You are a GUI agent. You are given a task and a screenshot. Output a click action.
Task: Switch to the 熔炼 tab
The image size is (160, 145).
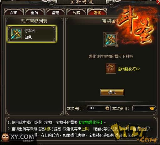click(x=14, y=12)
